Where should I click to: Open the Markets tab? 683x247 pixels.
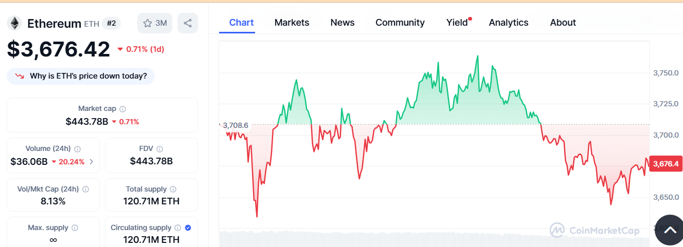click(292, 23)
